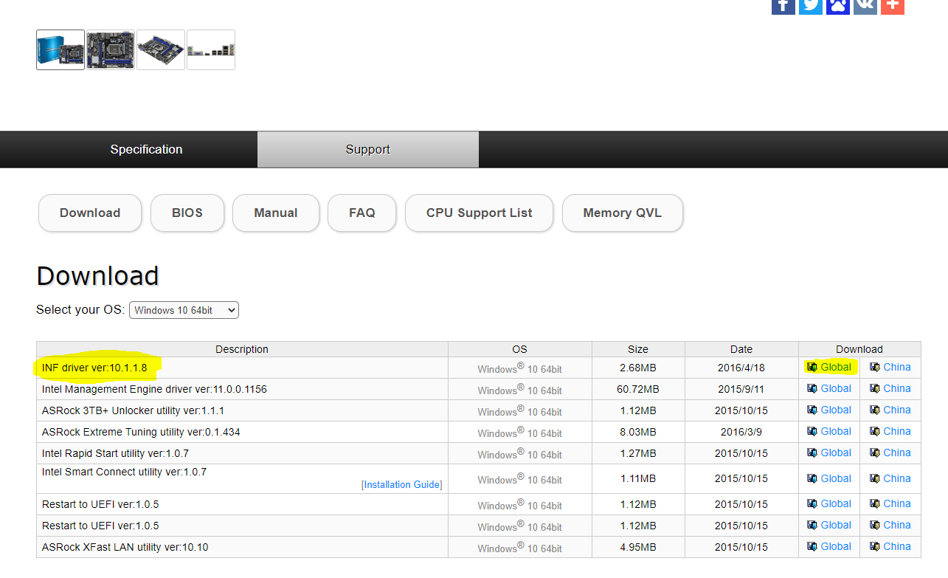The width and height of the screenshot is (948, 578).
Task: Click the Date column header
Action: (741, 349)
